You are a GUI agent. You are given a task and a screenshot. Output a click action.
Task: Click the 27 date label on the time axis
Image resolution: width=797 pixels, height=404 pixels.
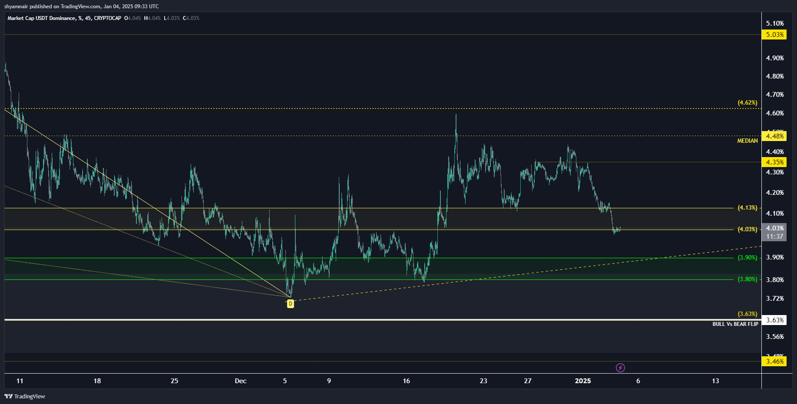(528, 381)
